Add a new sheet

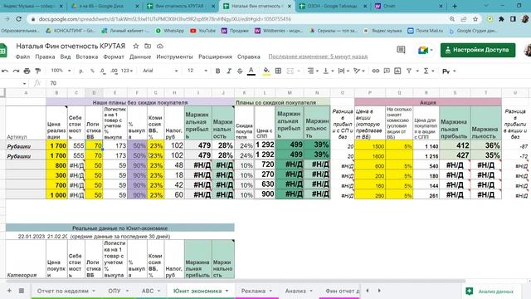9,291
